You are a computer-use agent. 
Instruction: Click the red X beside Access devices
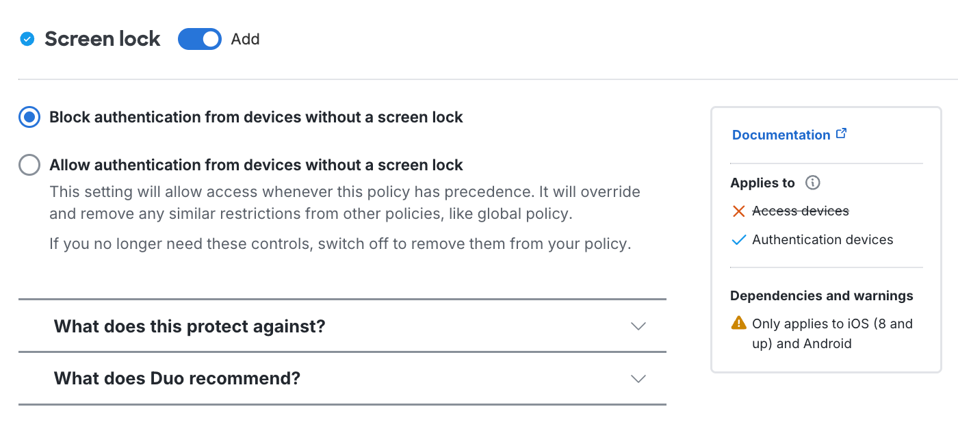[738, 211]
